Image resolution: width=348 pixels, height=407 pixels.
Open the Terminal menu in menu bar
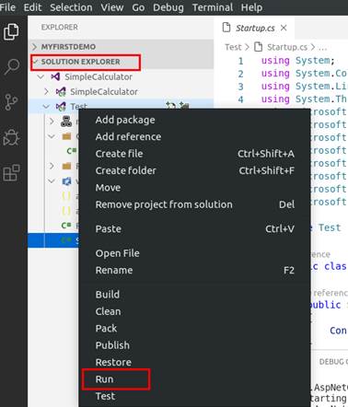point(213,7)
